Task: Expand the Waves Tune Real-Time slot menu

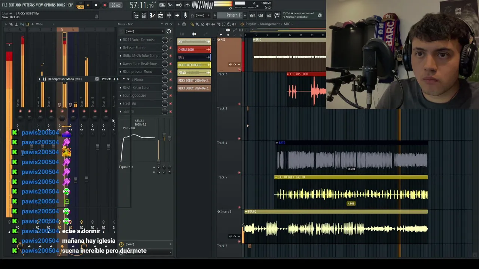Action: click(x=120, y=64)
